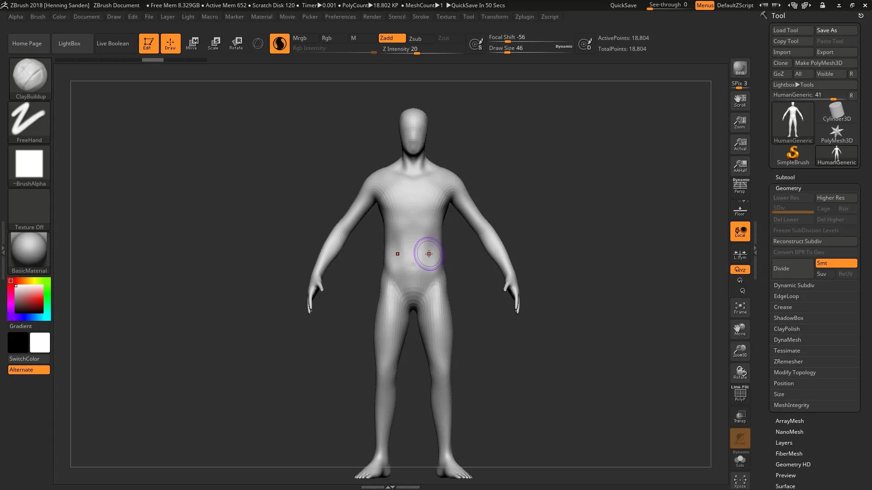Enable Transp transparency mode
This screenshot has width=872, height=490.
(x=740, y=416)
